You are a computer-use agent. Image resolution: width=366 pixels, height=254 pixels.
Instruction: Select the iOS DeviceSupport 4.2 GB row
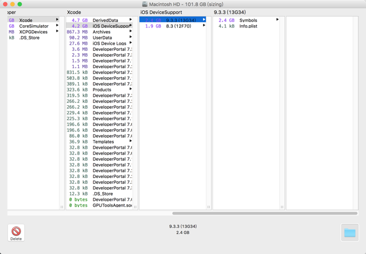(x=100, y=26)
